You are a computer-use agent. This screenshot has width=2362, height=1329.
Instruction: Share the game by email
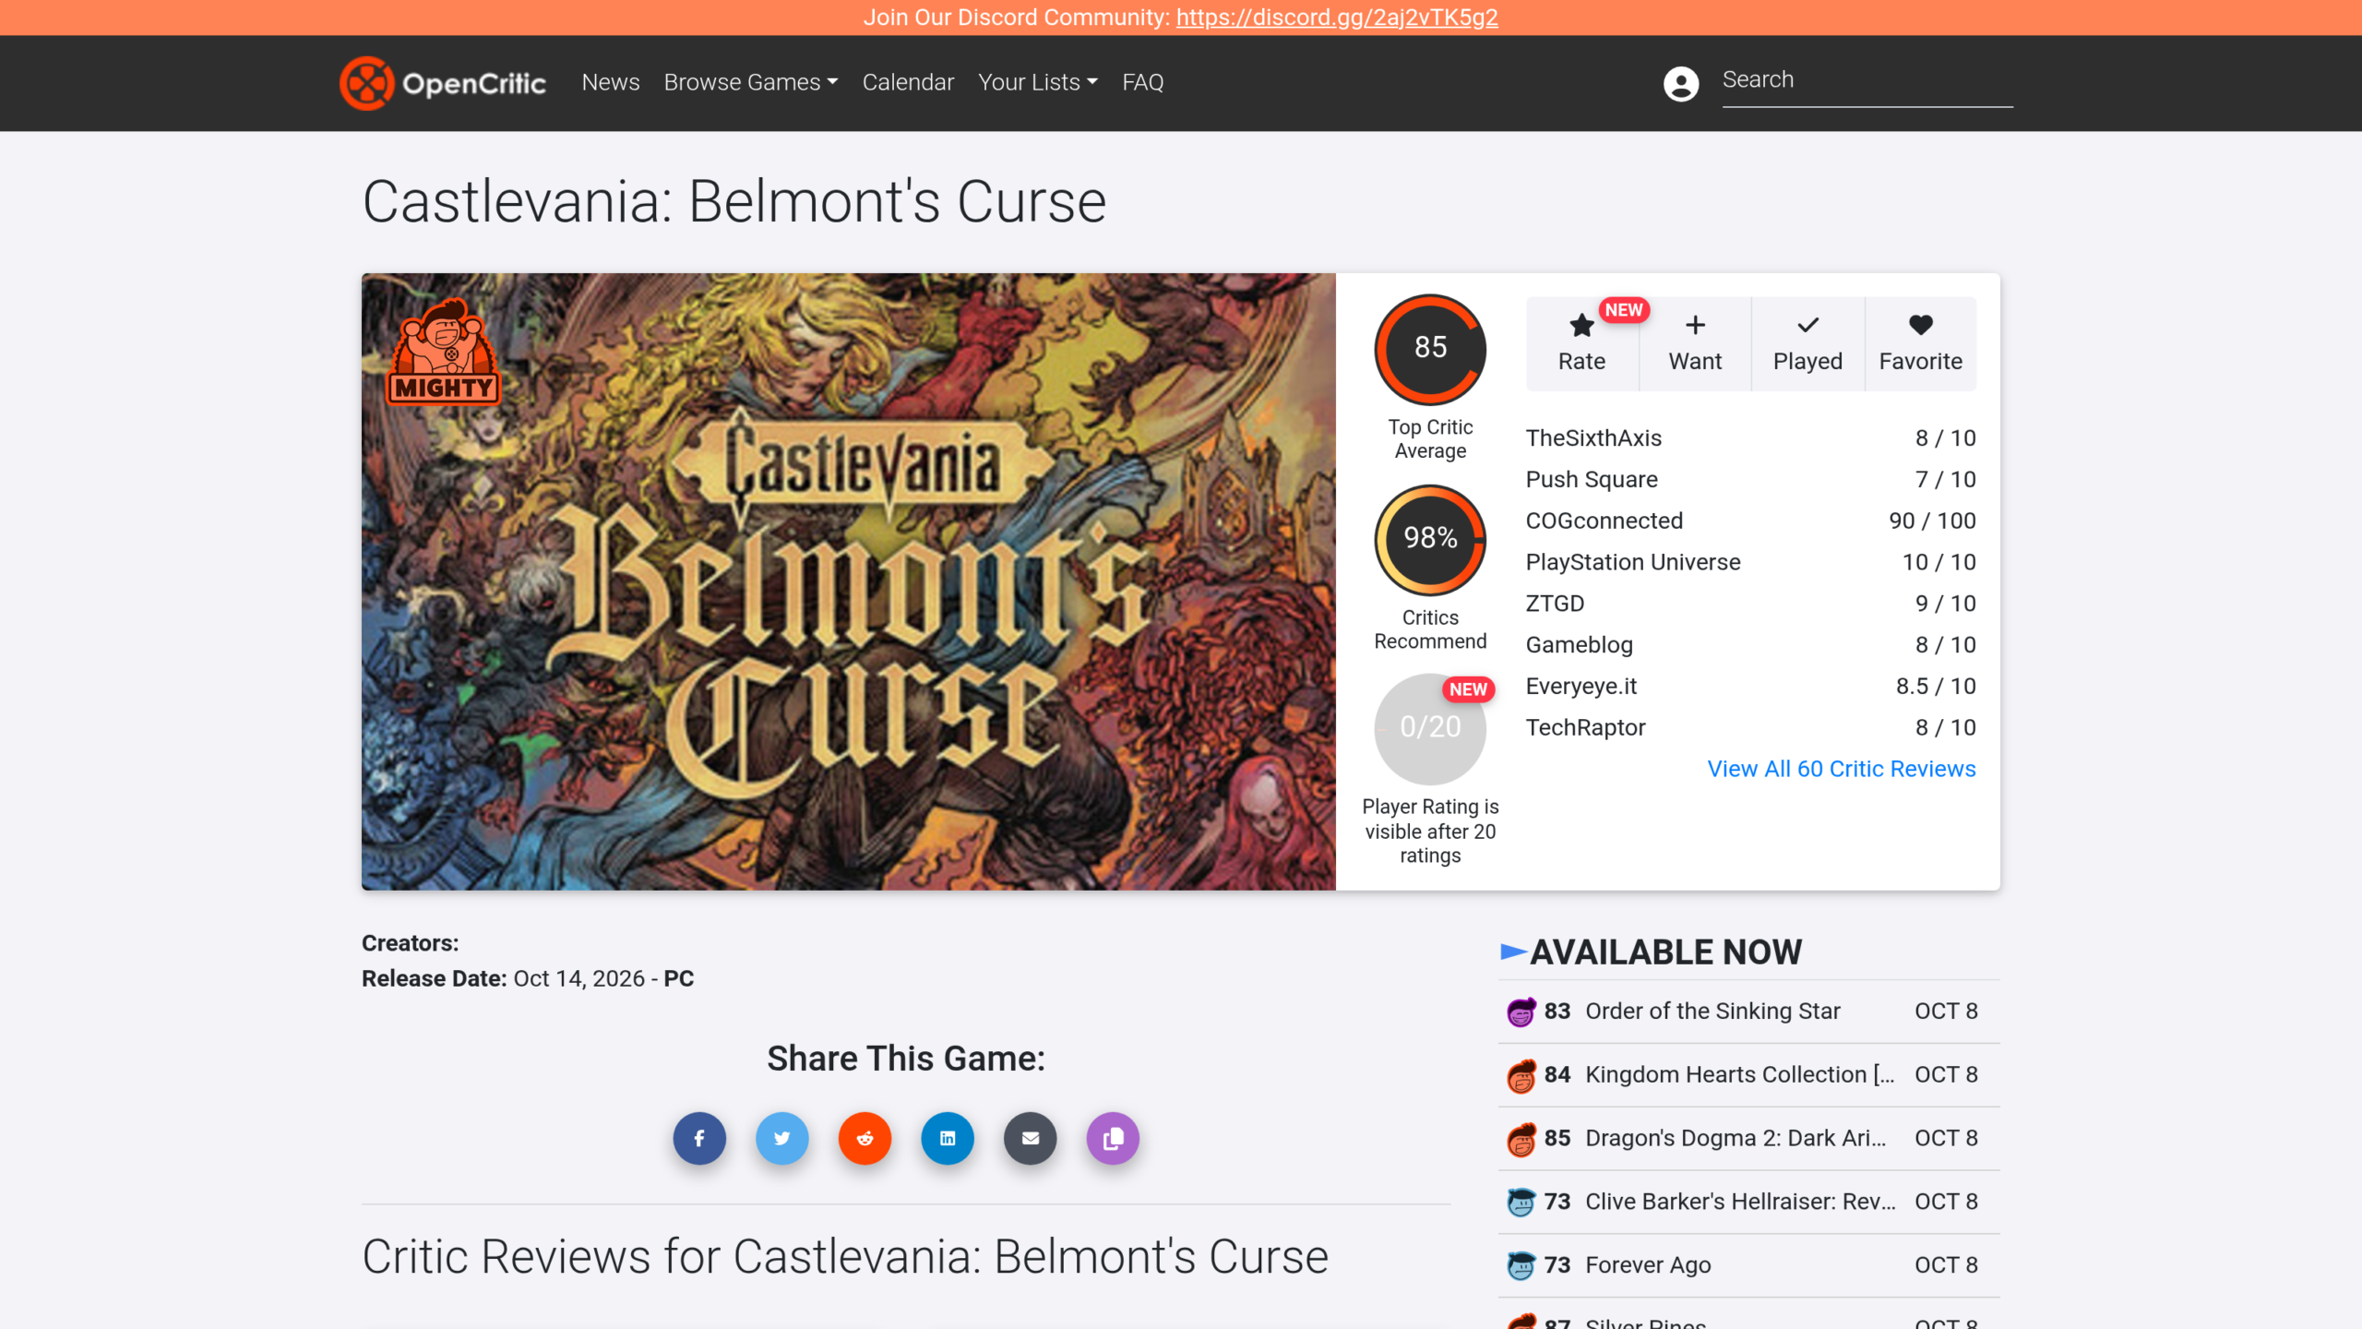coord(1031,1138)
